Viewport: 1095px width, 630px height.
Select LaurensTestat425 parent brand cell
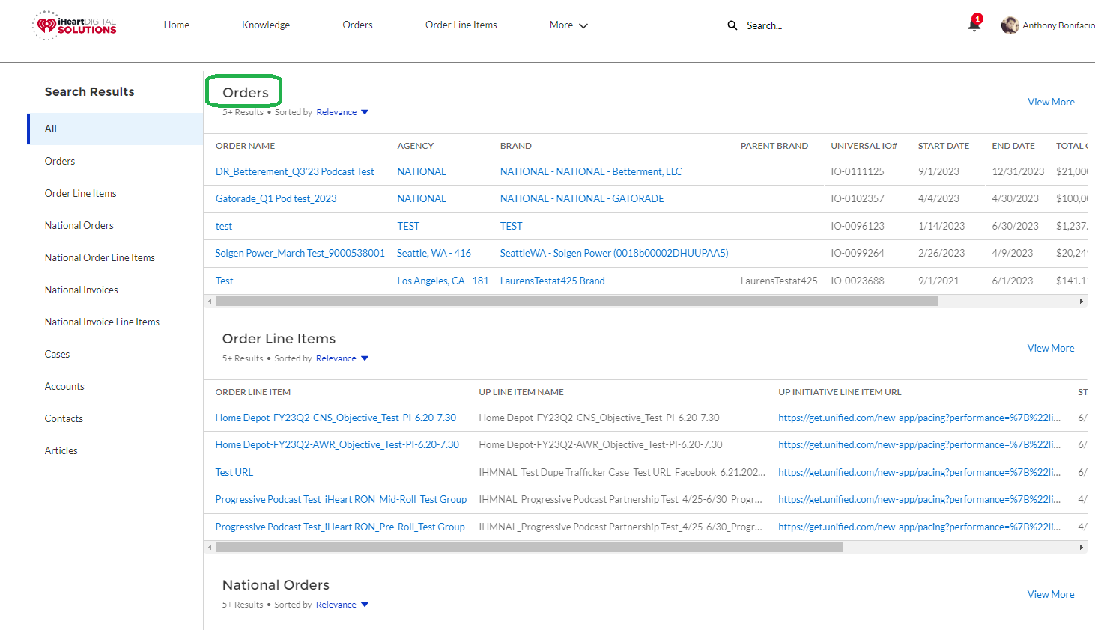click(x=779, y=281)
